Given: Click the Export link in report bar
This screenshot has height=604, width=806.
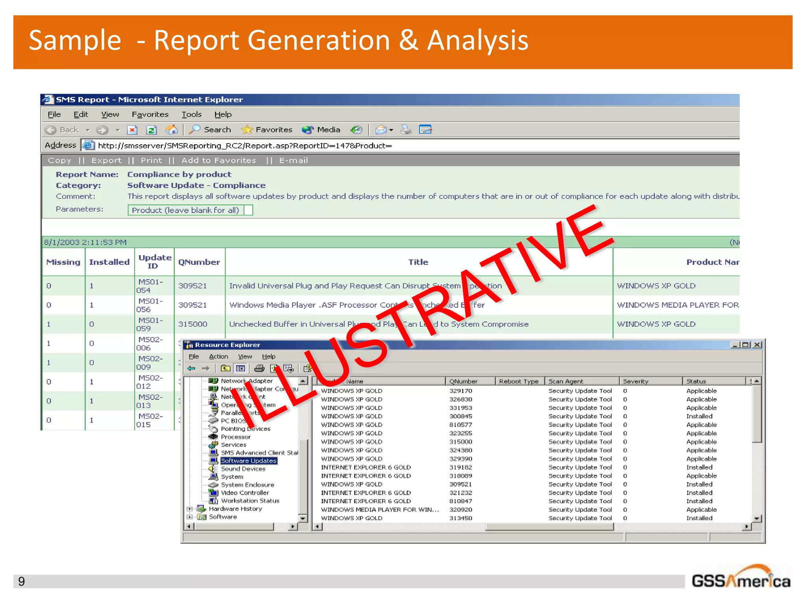Looking at the screenshot, I should coord(106,160).
